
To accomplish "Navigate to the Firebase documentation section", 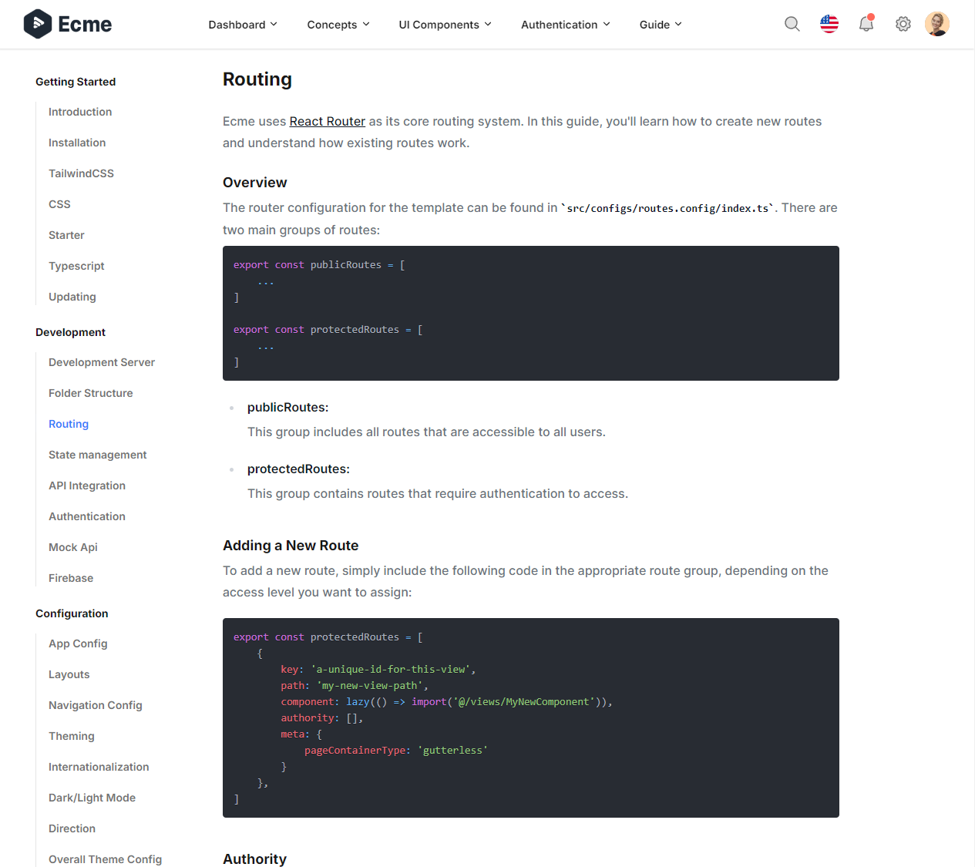I will (71, 577).
